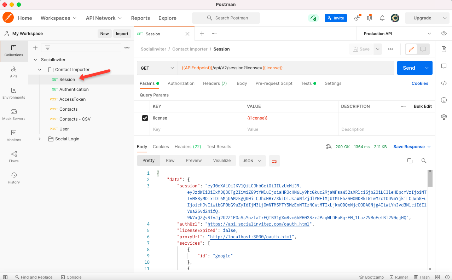Open the HTTP method GET dropdown
Viewport: 452px width, 280px height.
tap(157, 68)
